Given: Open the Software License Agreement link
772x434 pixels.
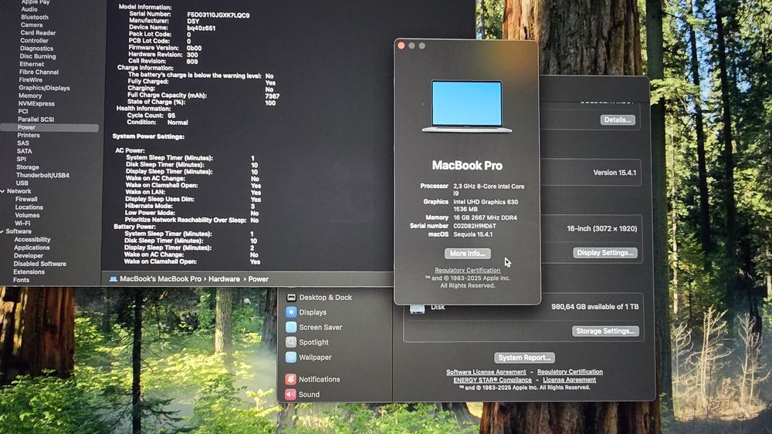Looking at the screenshot, I should (x=486, y=372).
